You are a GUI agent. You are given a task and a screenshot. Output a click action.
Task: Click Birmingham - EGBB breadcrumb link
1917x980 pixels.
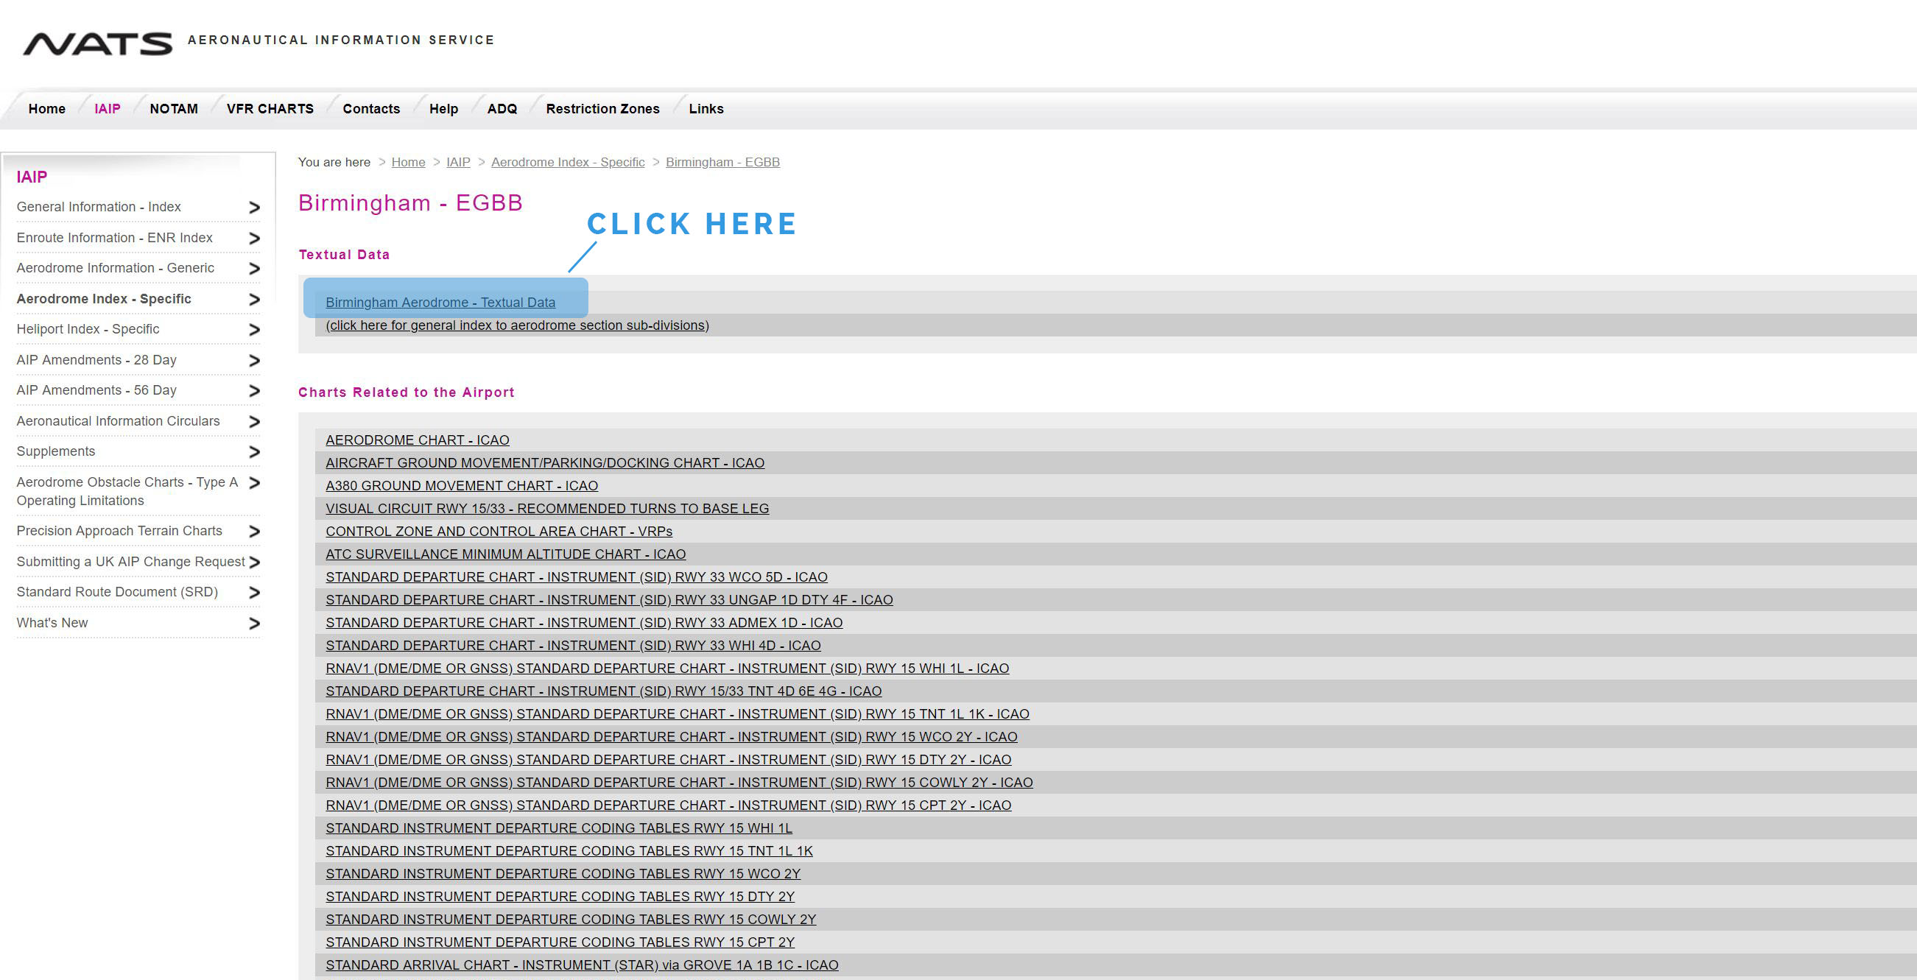pyautogui.click(x=722, y=162)
